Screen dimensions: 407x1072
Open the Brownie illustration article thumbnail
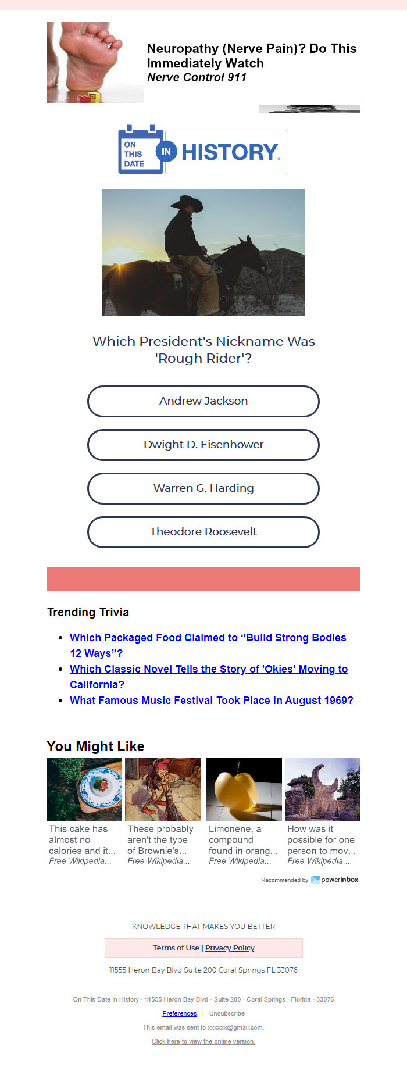click(163, 789)
